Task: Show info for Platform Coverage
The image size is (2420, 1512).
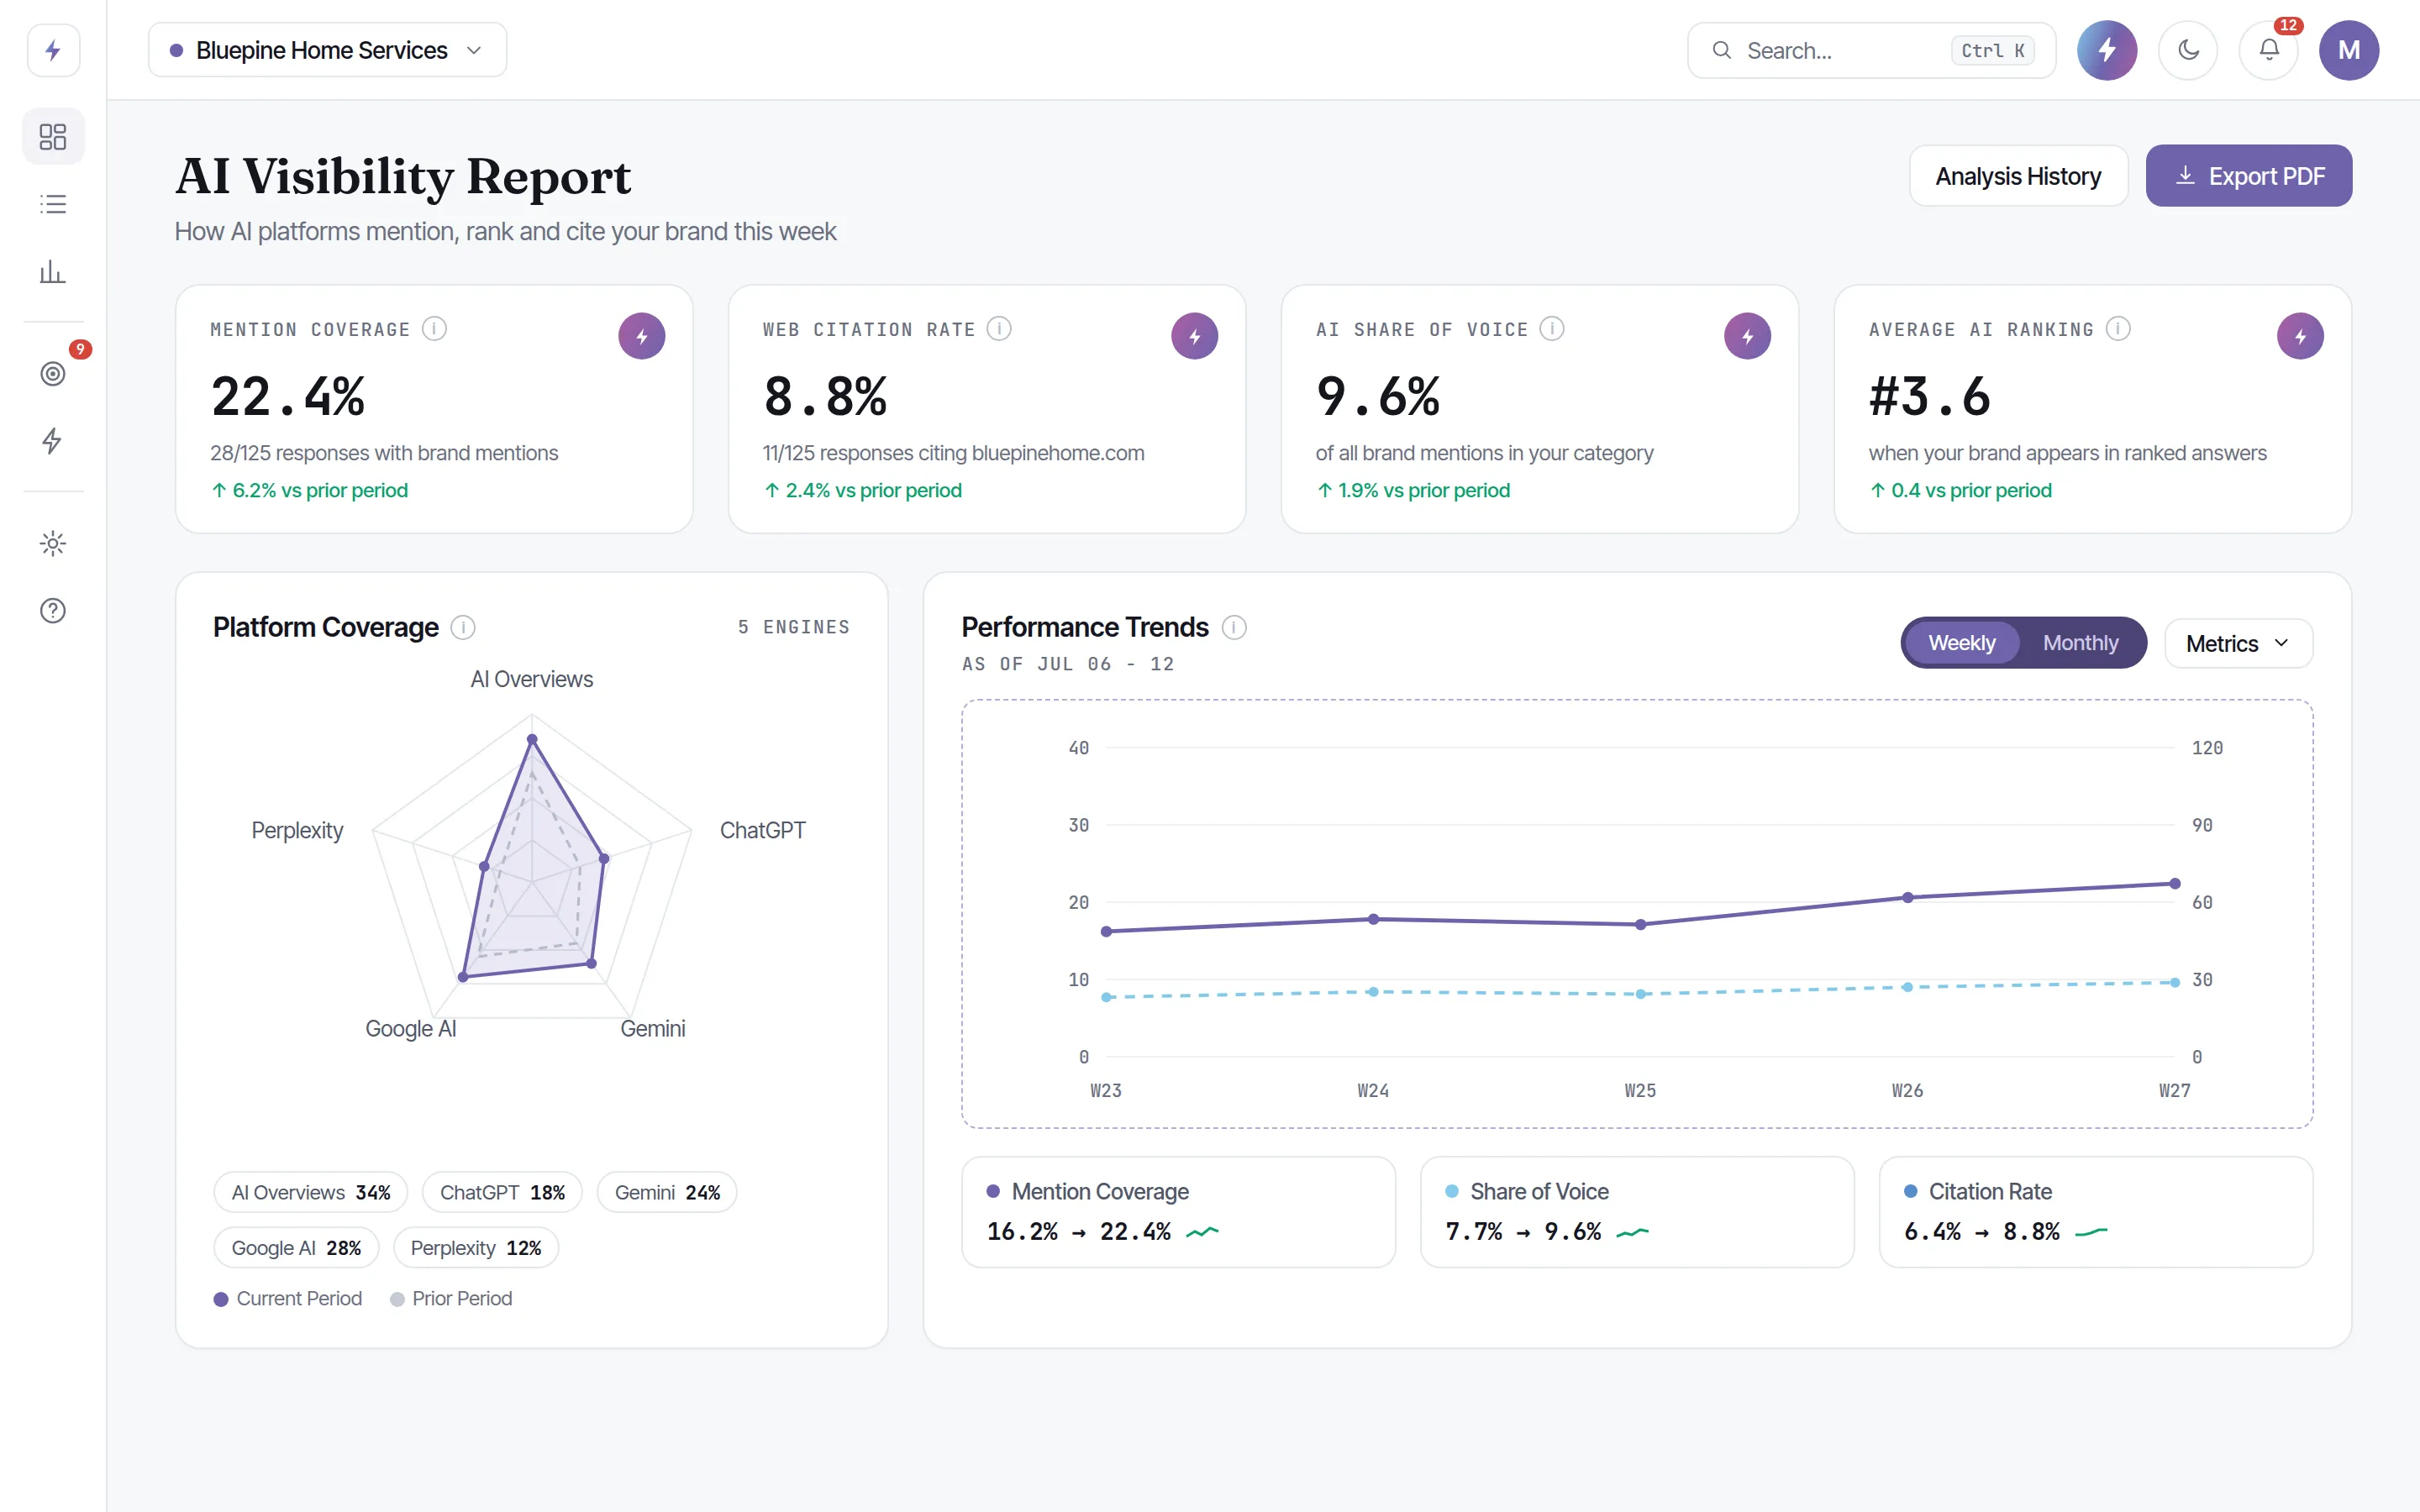Action: [x=463, y=627]
